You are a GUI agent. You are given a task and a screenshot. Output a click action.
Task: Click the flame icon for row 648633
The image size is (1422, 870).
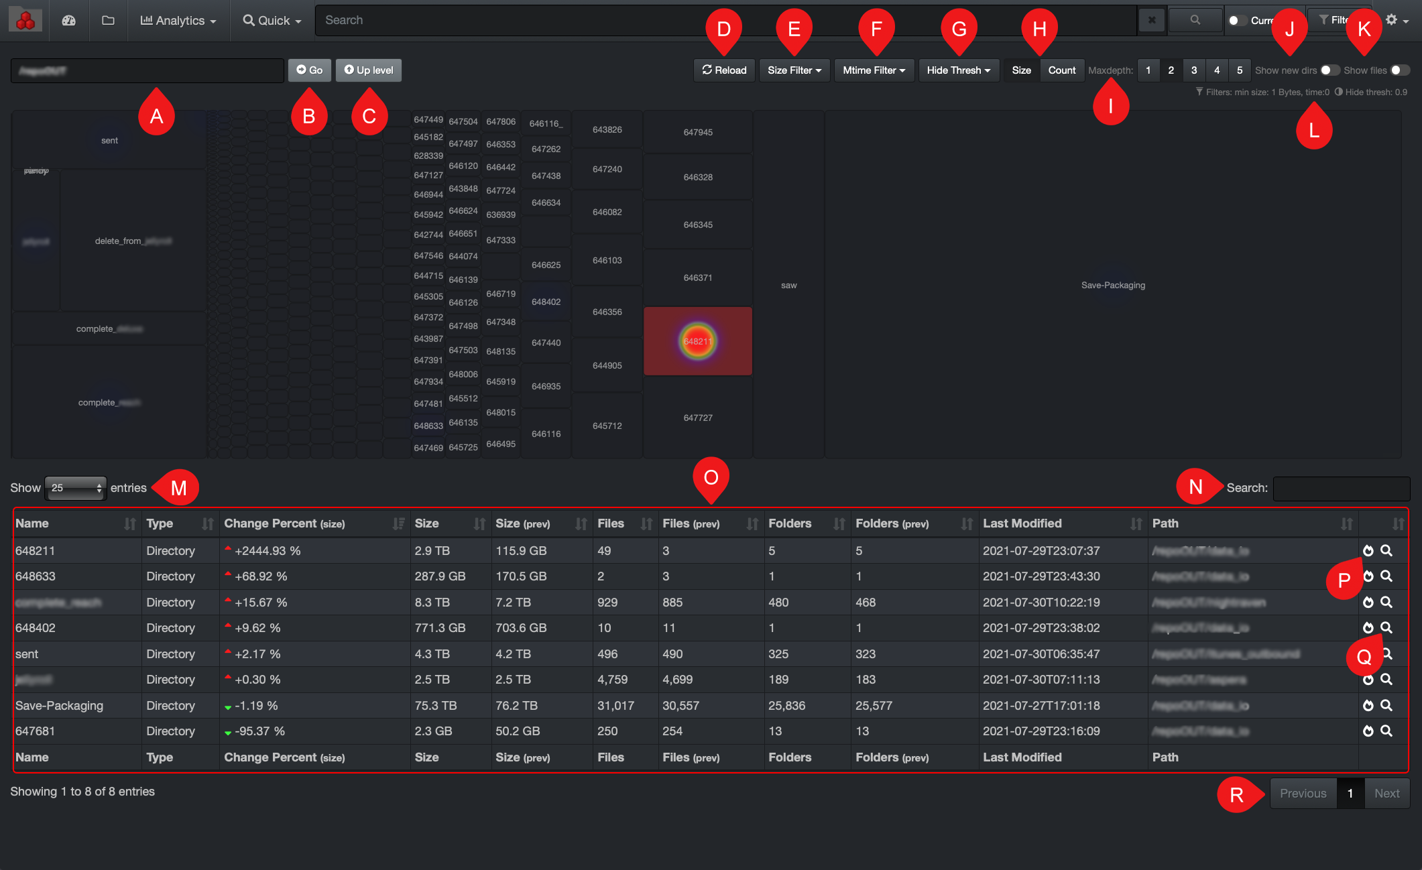click(1368, 576)
